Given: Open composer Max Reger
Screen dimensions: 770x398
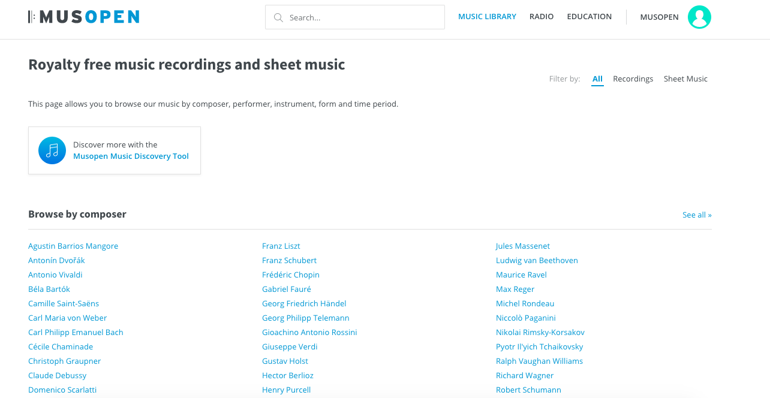Looking at the screenshot, I should coord(515,290).
